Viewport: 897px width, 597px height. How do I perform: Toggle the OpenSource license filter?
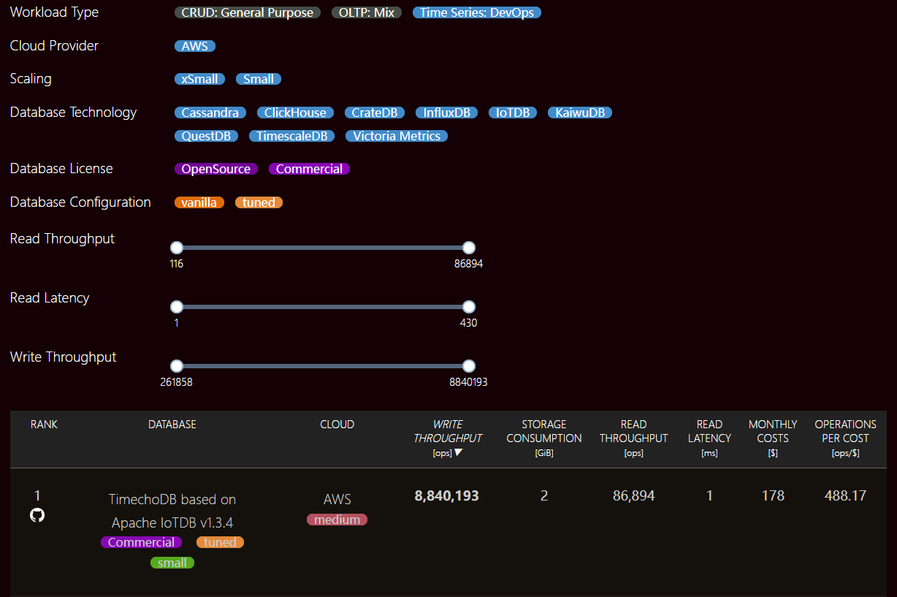tap(215, 169)
